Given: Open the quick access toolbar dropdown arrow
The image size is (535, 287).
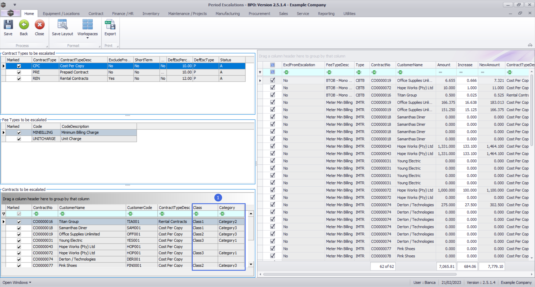Looking at the screenshot, I should (15, 5).
